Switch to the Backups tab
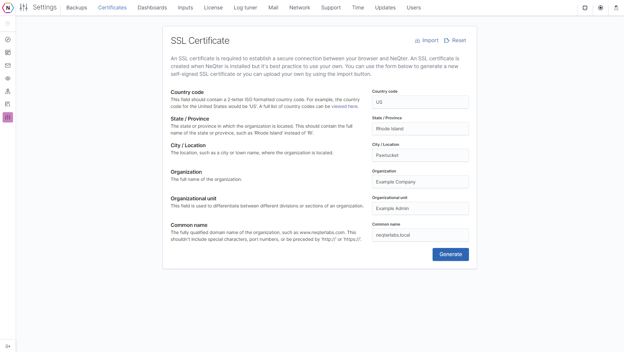 click(77, 7)
